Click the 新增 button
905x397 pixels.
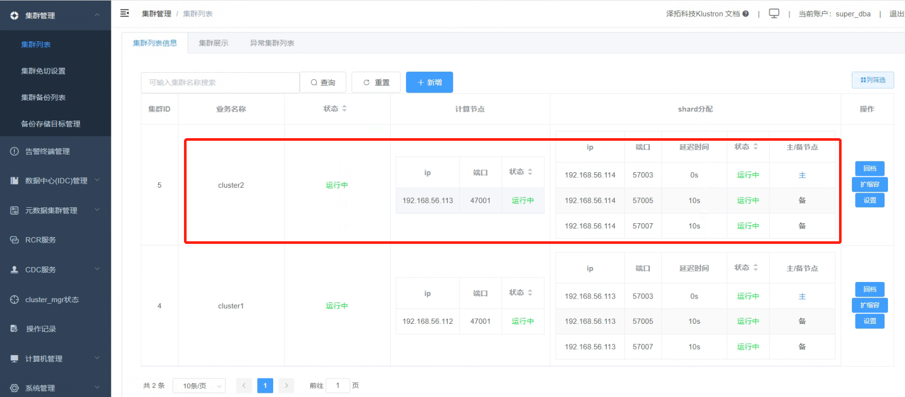click(x=429, y=82)
